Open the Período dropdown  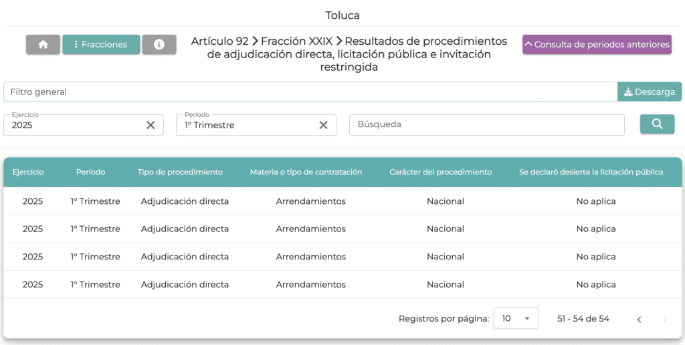pos(246,125)
